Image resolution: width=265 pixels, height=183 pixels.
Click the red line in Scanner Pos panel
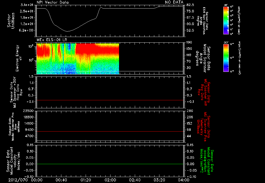pyautogui.click(x=110, y=131)
